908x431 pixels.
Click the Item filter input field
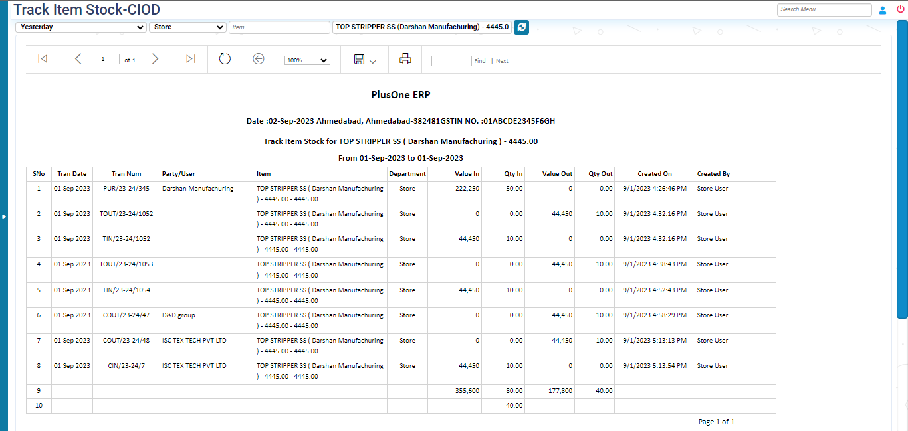click(279, 27)
